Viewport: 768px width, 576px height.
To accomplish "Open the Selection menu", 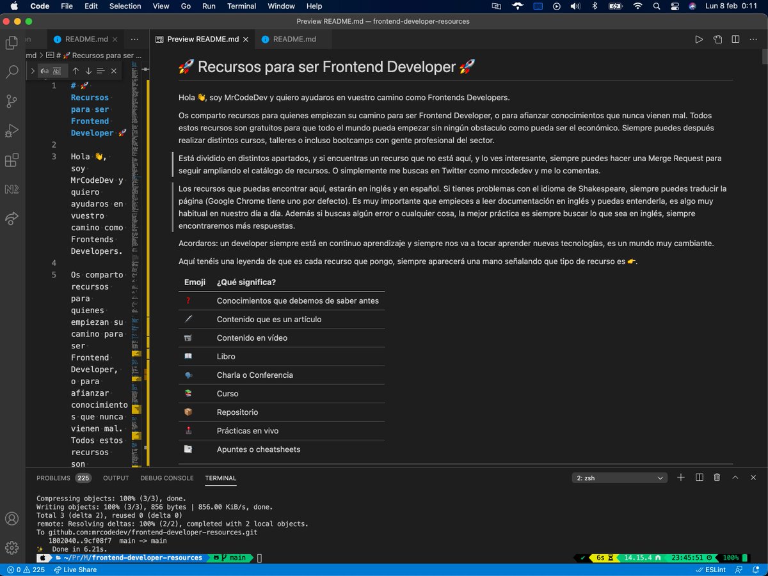I will (x=125, y=6).
